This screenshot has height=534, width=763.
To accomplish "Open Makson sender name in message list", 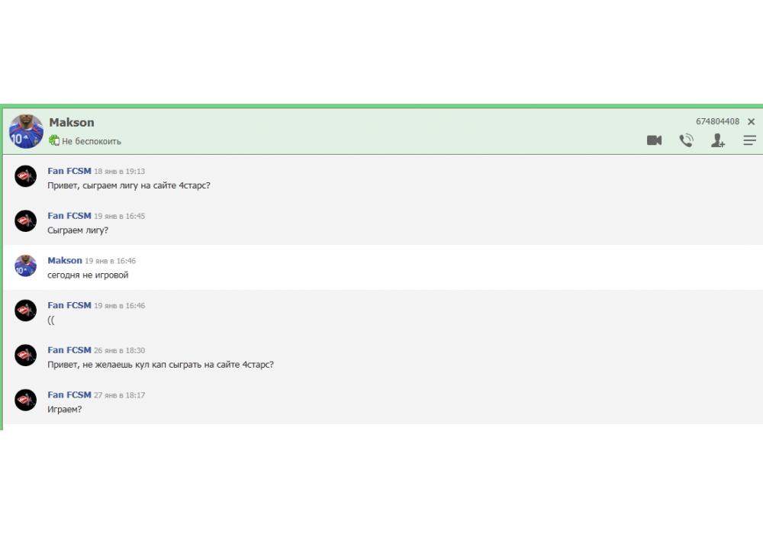I will pyautogui.click(x=65, y=260).
